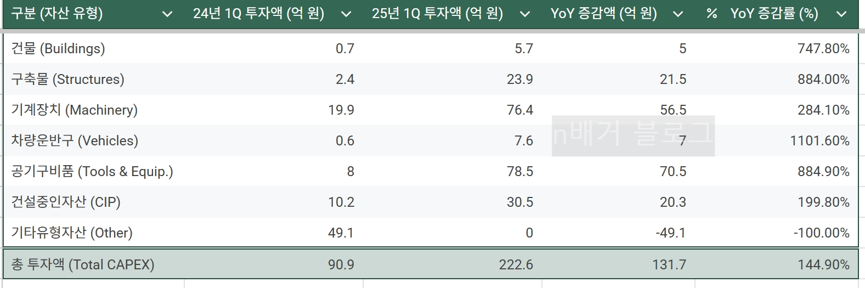Viewport: 865px width, 288px height.
Task: Click Machinery 25년 1Q value 76.4
Action: [x=520, y=110]
